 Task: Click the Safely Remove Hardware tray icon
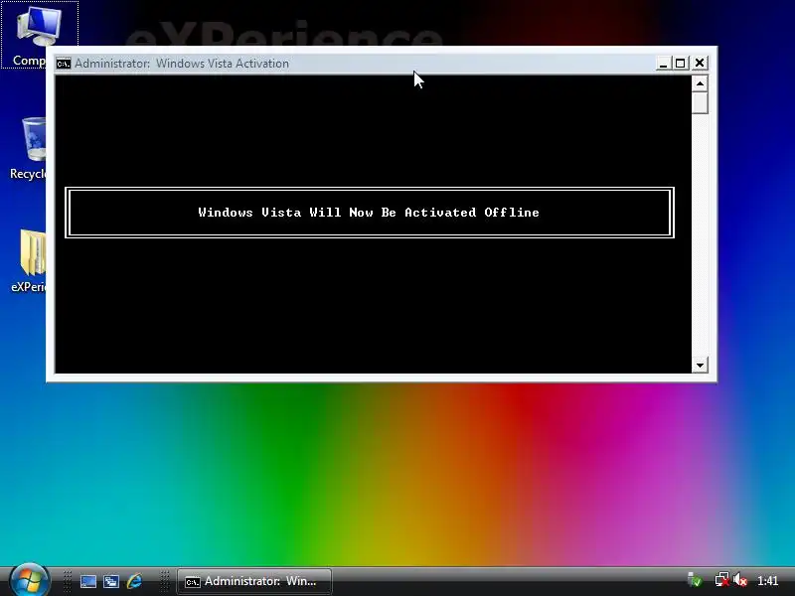point(695,580)
